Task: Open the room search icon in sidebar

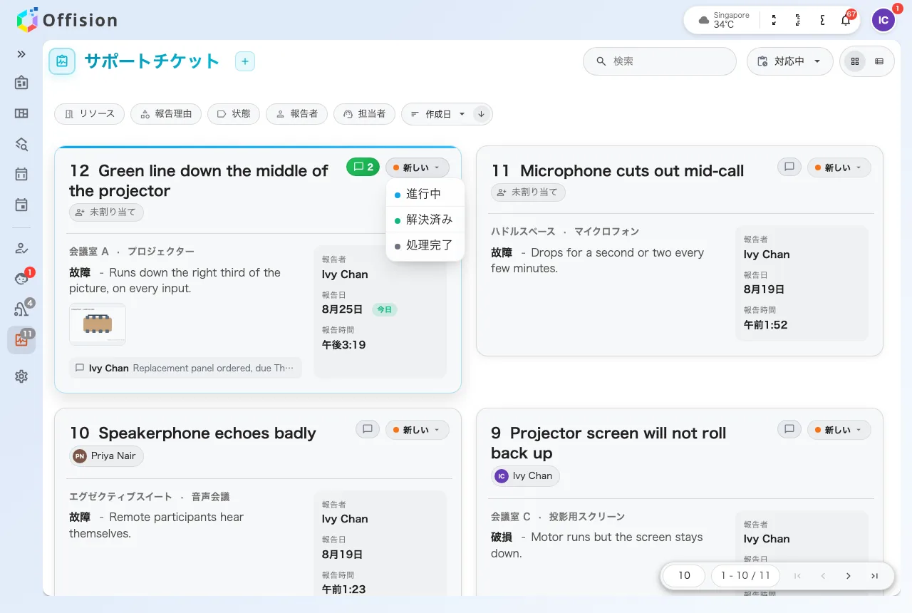Action: [x=21, y=144]
